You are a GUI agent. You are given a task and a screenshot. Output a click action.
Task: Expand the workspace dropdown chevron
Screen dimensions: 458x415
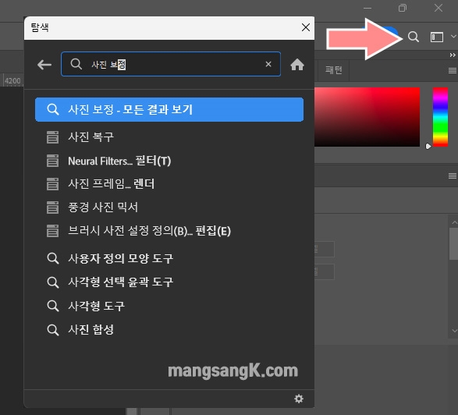(x=453, y=37)
